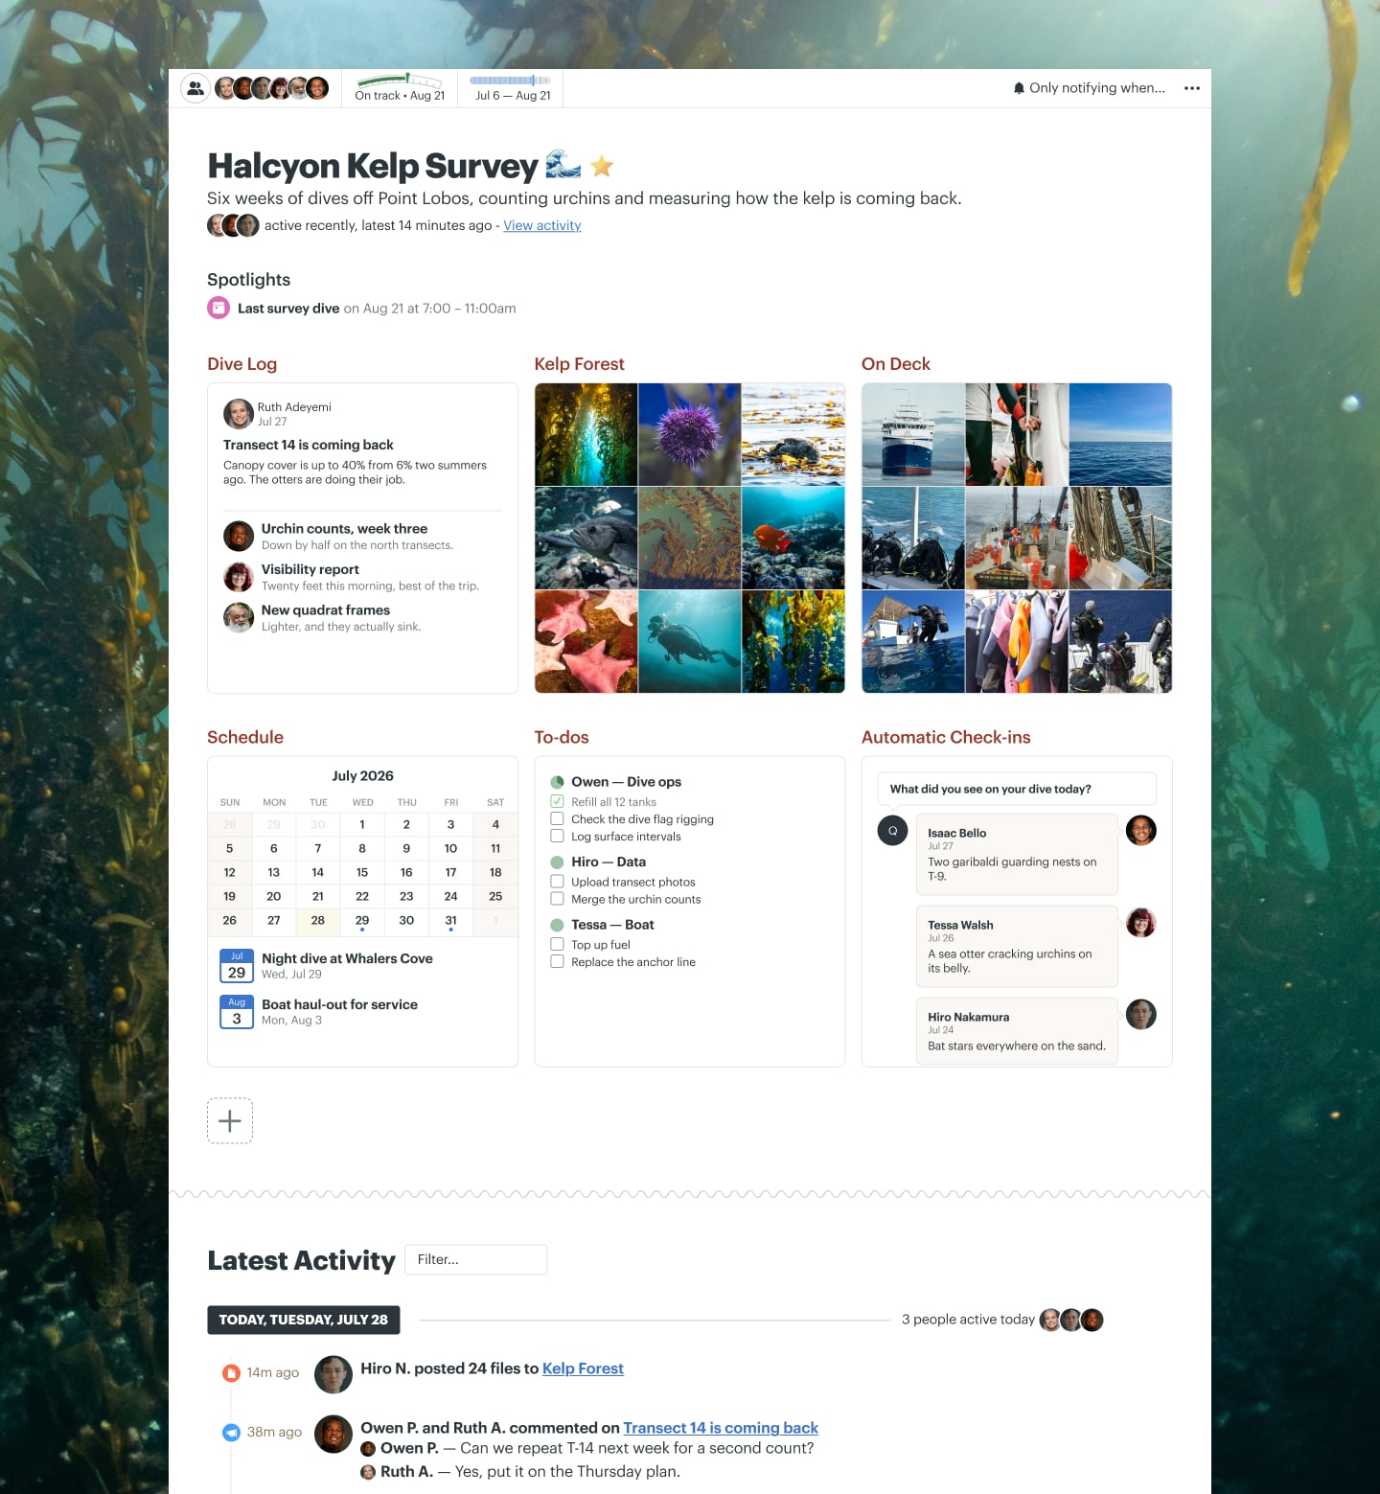This screenshot has height=1494, width=1380.
Task: Open the people on this project icon
Action: tap(195, 88)
